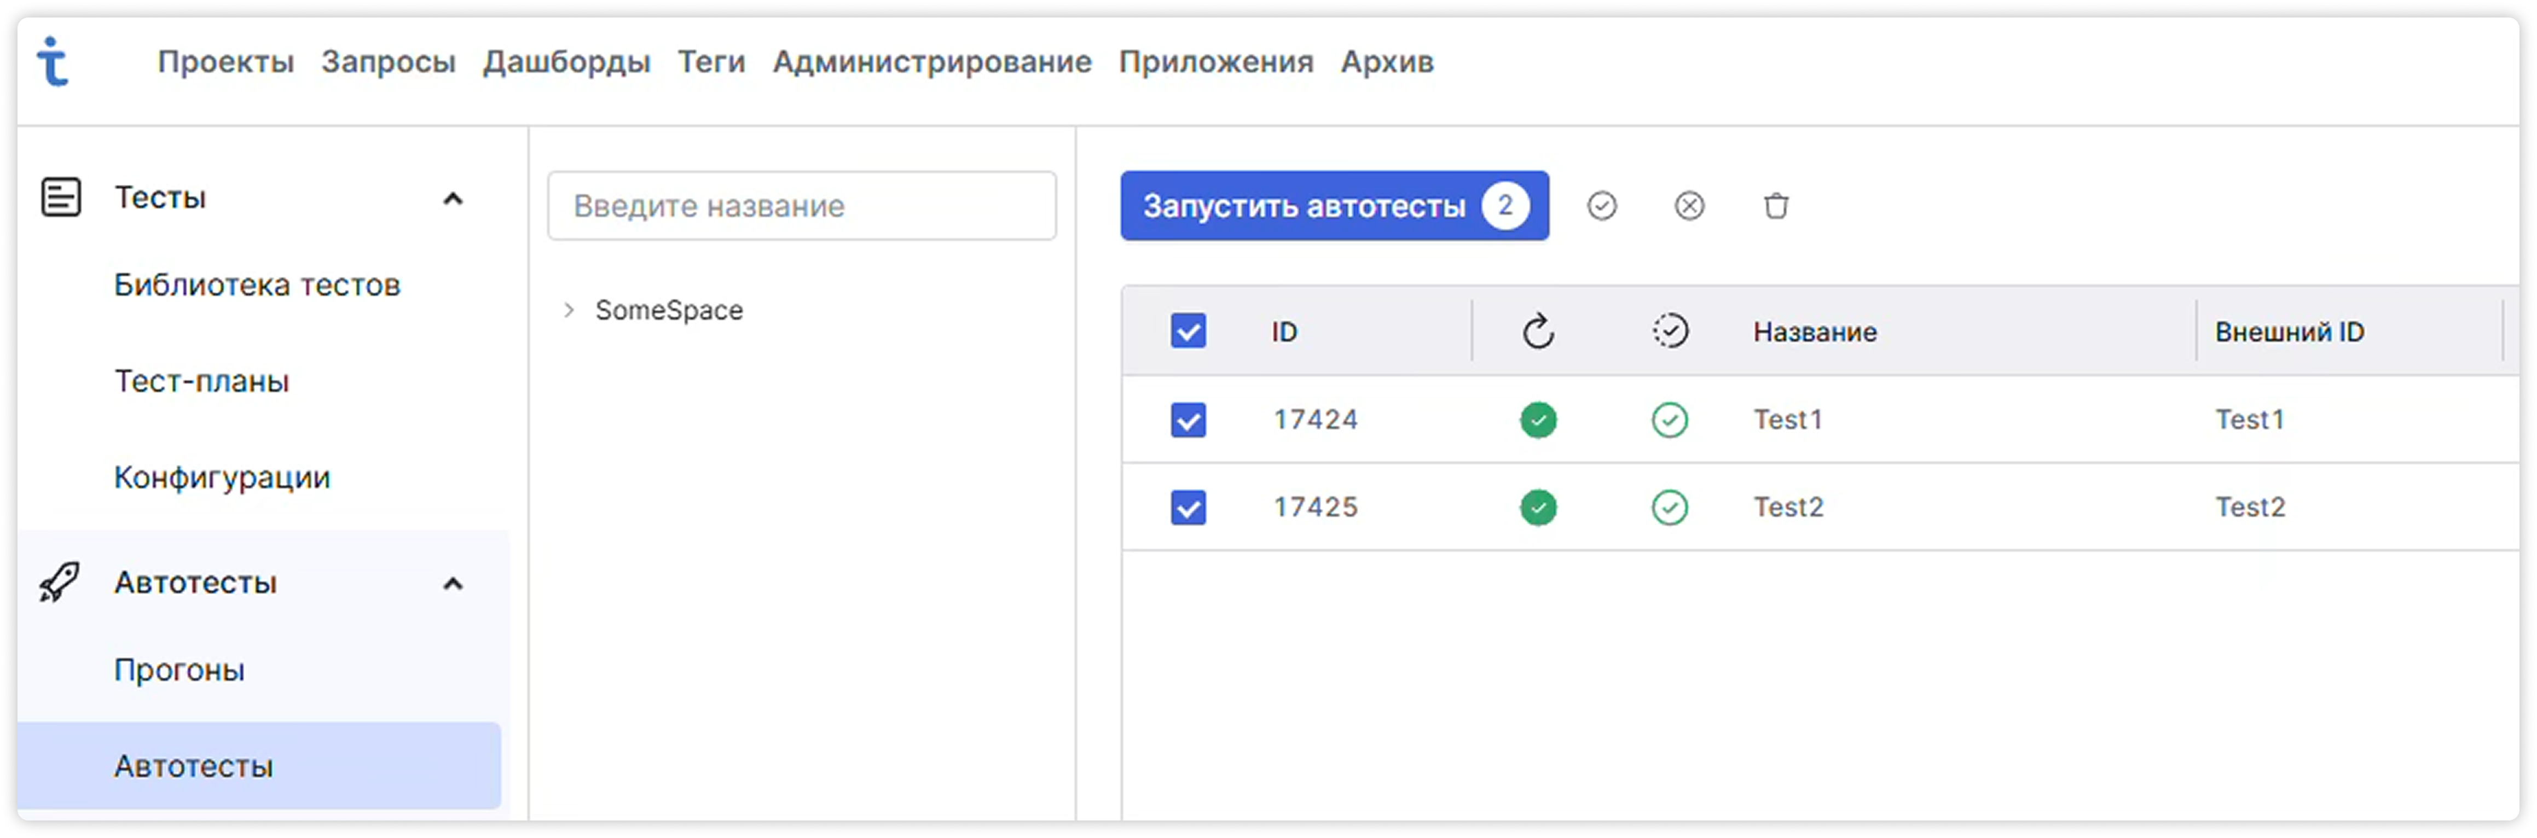
Task: Open Конфигурации in sidebar
Action: tap(223, 478)
